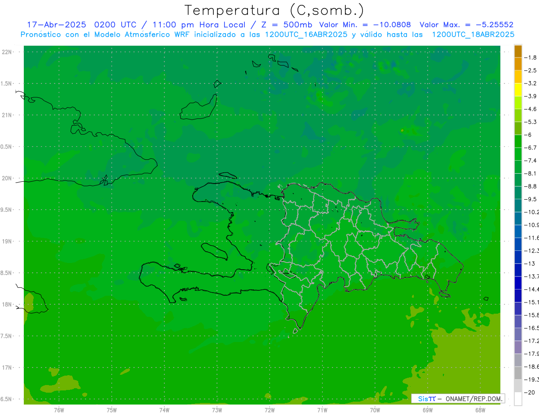This screenshot has height=416, width=539.
Task: Click the '72W' longitude label
Action: (269, 410)
